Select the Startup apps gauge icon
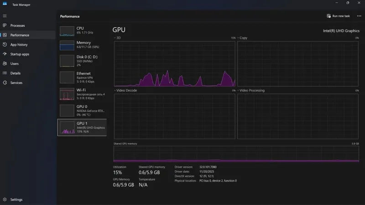Viewport: 365px width, 205px height. [5, 54]
